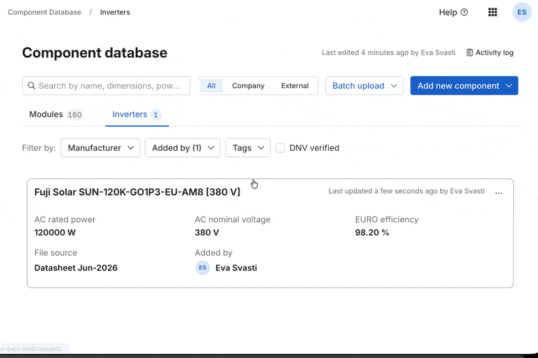
Task: Click the Filter by: label
Action: pos(39,148)
